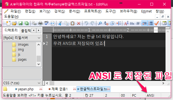Open the 프로젝트(P) menu
Screen dimensions: 173x100
(x=93, y=11)
